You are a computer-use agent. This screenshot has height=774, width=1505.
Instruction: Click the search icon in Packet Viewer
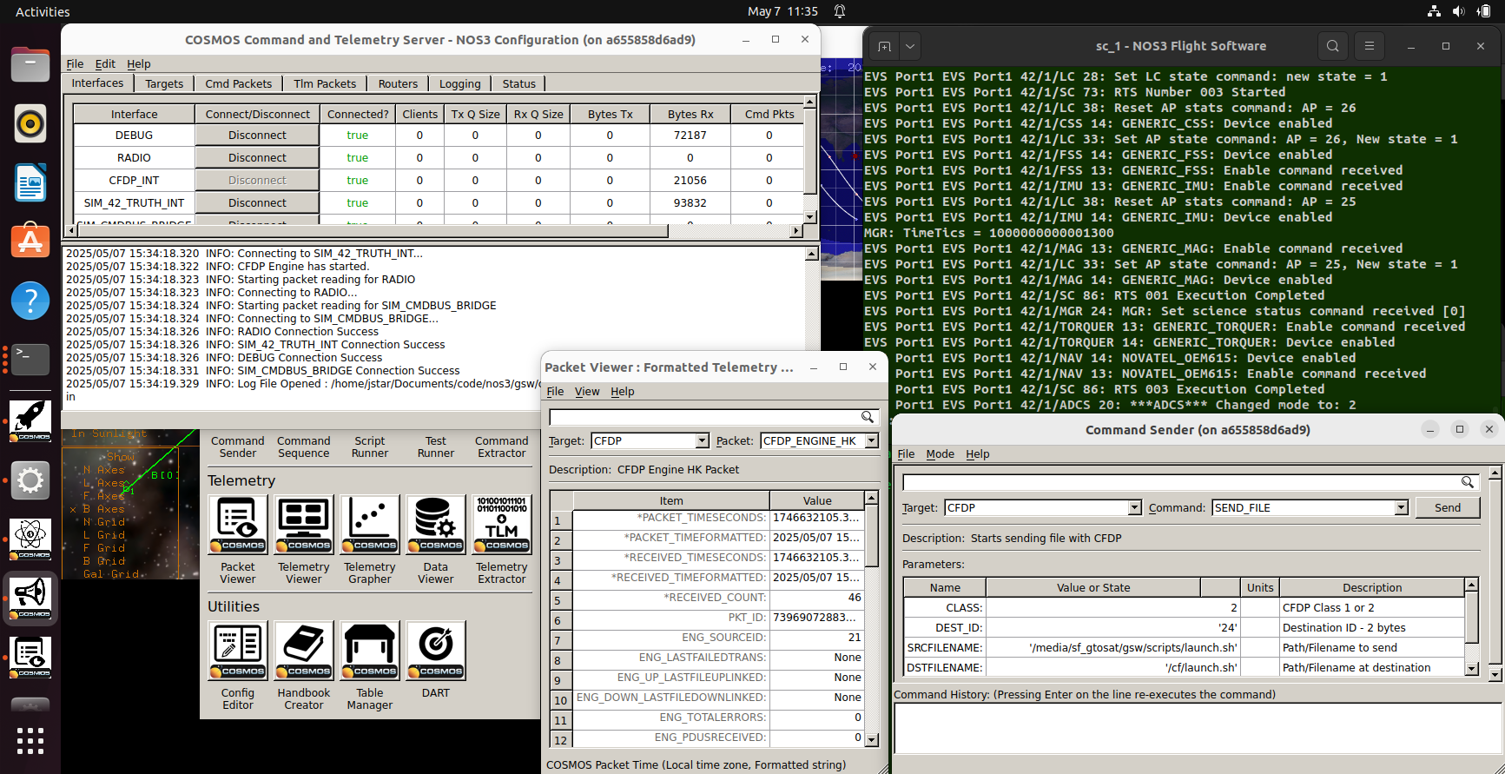[867, 417]
